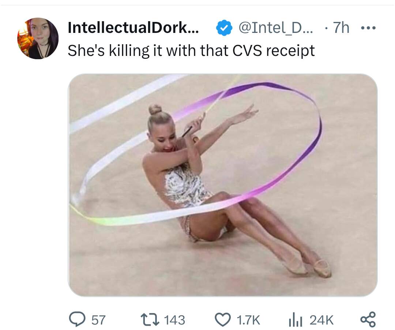Click the 24K views count
The width and height of the screenshot is (395, 330).
click(321, 320)
